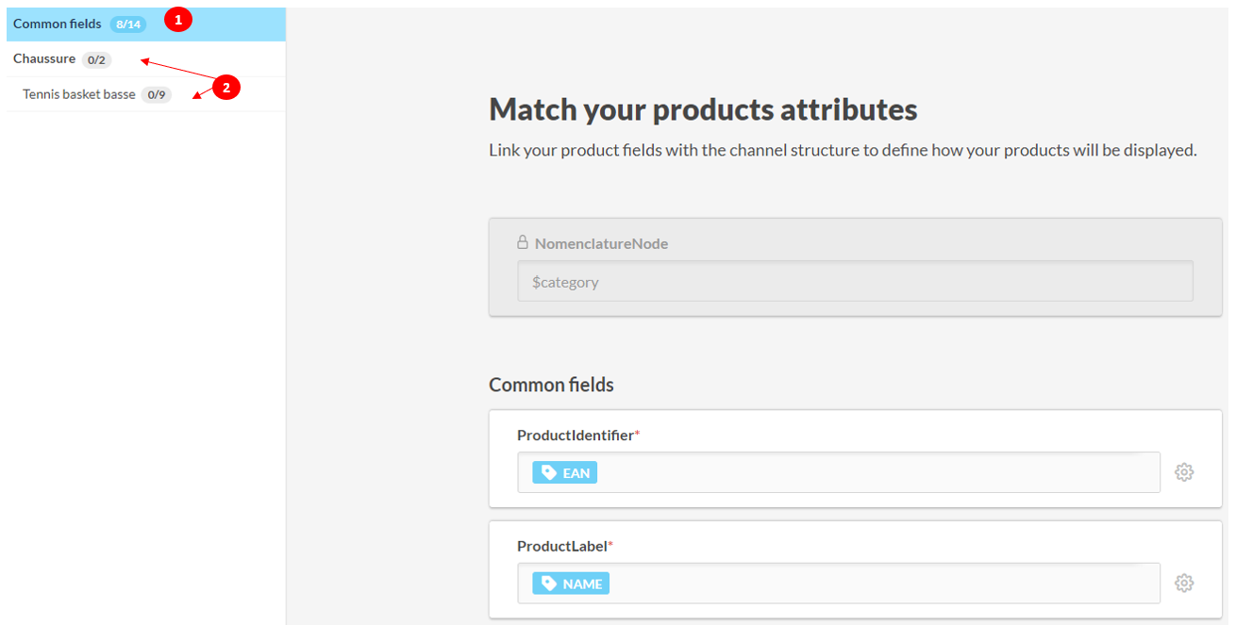Image resolution: width=1236 pixels, height=625 pixels.
Task: Click the red number 1 marker
Action: (x=178, y=20)
